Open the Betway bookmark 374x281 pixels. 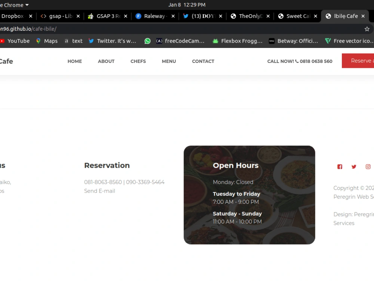pyautogui.click(x=293, y=41)
